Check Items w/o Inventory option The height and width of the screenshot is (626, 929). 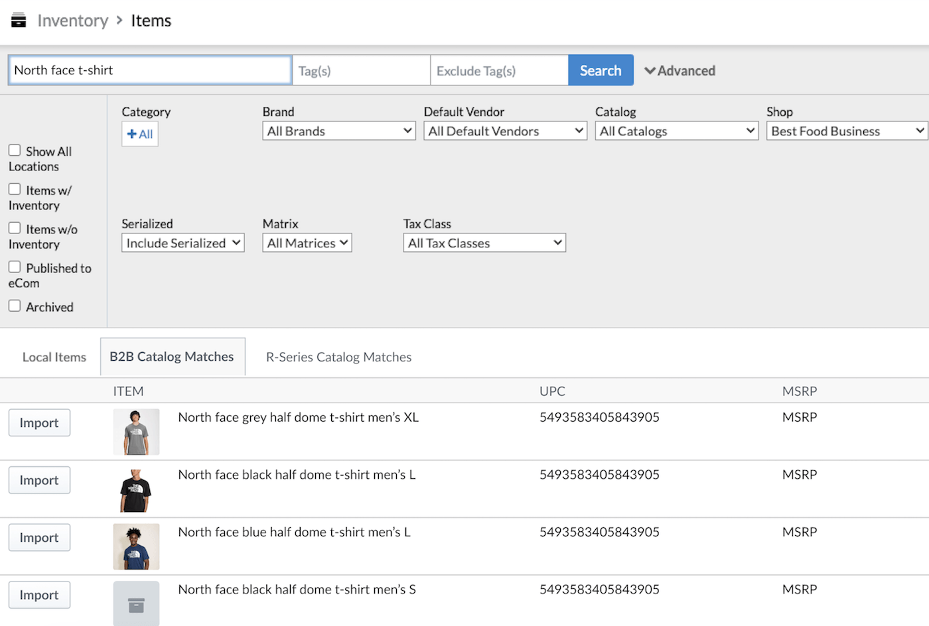(x=15, y=228)
